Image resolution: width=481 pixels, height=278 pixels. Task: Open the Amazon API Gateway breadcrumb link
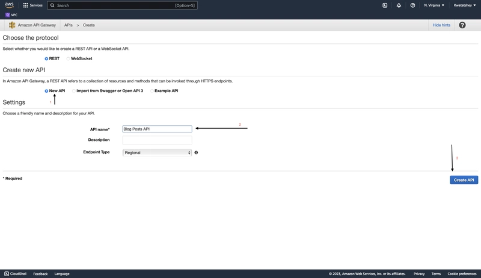tap(37, 25)
